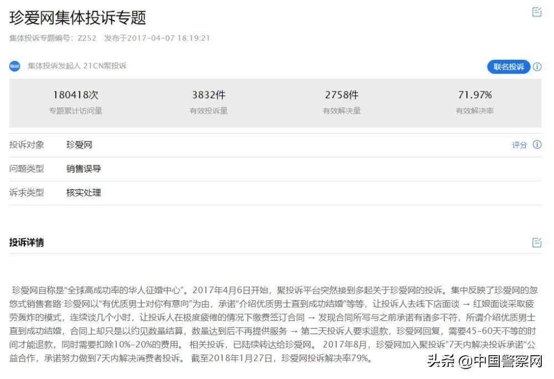Select the clipboard-pen icon at top right
The height and width of the screenshot is (379, 554).
(x=536, y=12)
